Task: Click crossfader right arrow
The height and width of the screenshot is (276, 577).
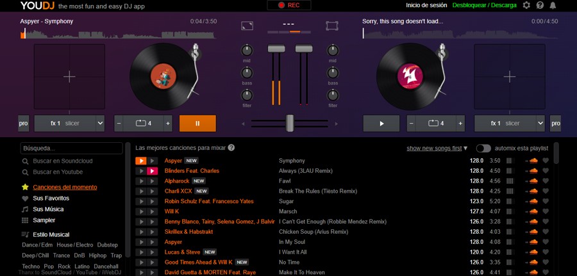Action: pos(337,124)
